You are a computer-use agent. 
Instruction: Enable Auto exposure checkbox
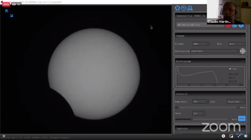pyautogui.click(x=238, y=107)
